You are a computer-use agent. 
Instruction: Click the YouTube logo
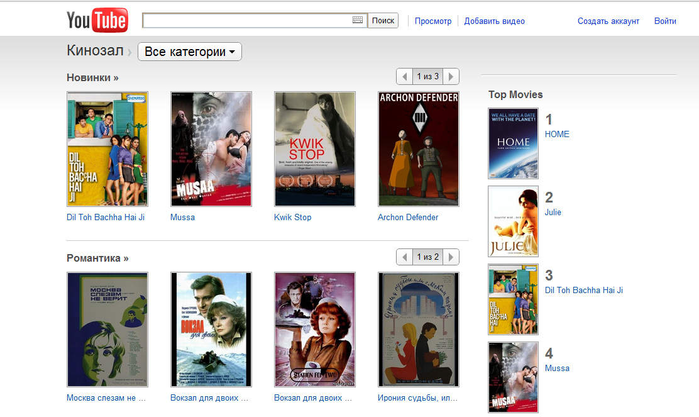[97, 20]
